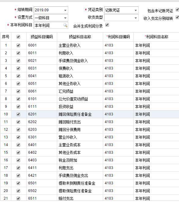Click the 损益科目编码 column header
Viewport: 179px width, 207px height.
pos(42,37)
